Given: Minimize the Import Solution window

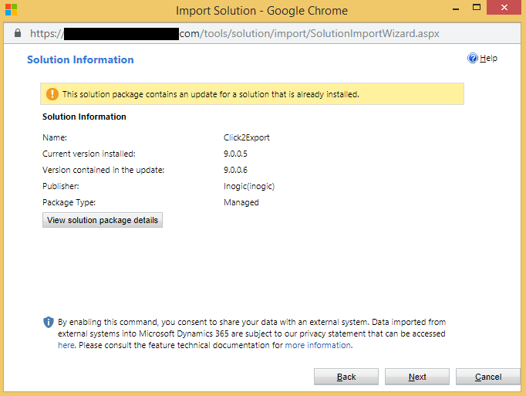Looking at the screenshot, I should coord(456,8).
